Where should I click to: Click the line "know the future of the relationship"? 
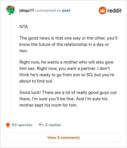point(64,45)
